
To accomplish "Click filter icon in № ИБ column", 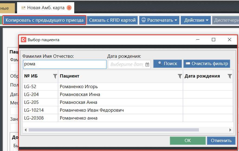I will (55, 76).
